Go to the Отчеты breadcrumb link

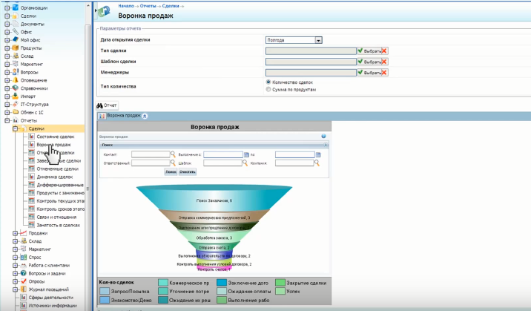click(148, 6)
